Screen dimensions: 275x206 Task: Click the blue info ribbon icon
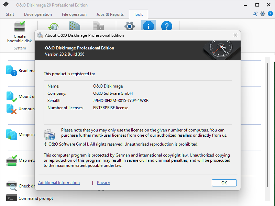(x=148, y=26)
